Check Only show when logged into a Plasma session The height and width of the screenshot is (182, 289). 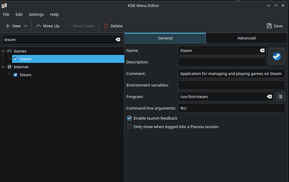point(129,127)
